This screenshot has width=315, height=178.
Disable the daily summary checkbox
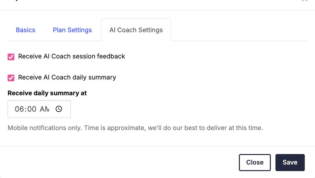pos(11,78)
